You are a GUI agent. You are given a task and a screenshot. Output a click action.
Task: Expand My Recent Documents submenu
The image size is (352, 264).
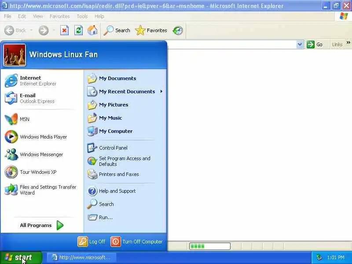125,92
